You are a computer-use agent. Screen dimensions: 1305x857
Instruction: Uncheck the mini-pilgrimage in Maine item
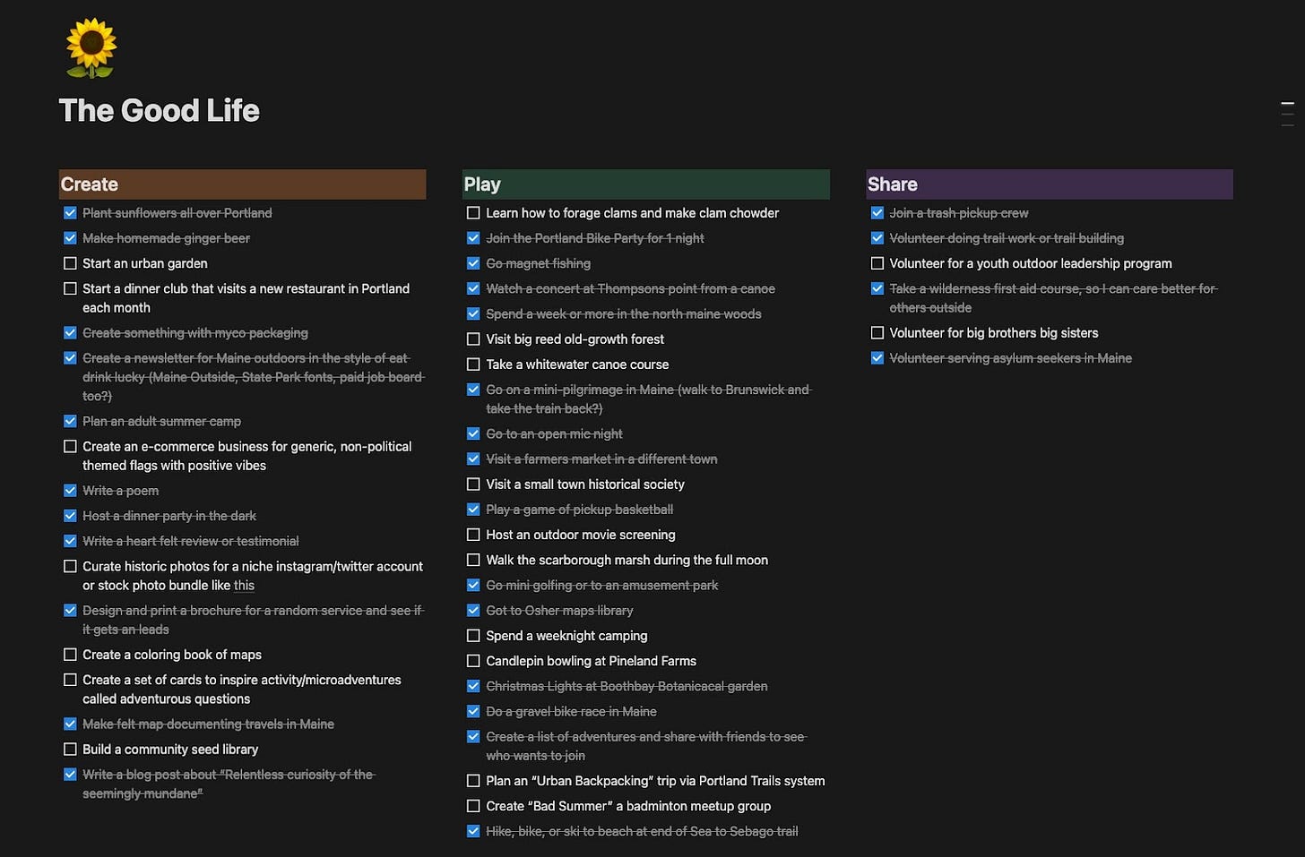pyautogui.click(x=473, y=390)
